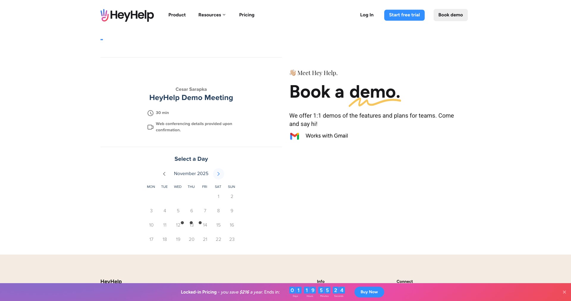Select day 23 in November

click(x=232, y=239)
